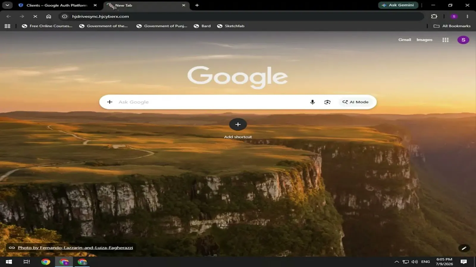476x267 pixels.
Task: Open the apps grid in bookmarks bar
Action: coord(7,26)
